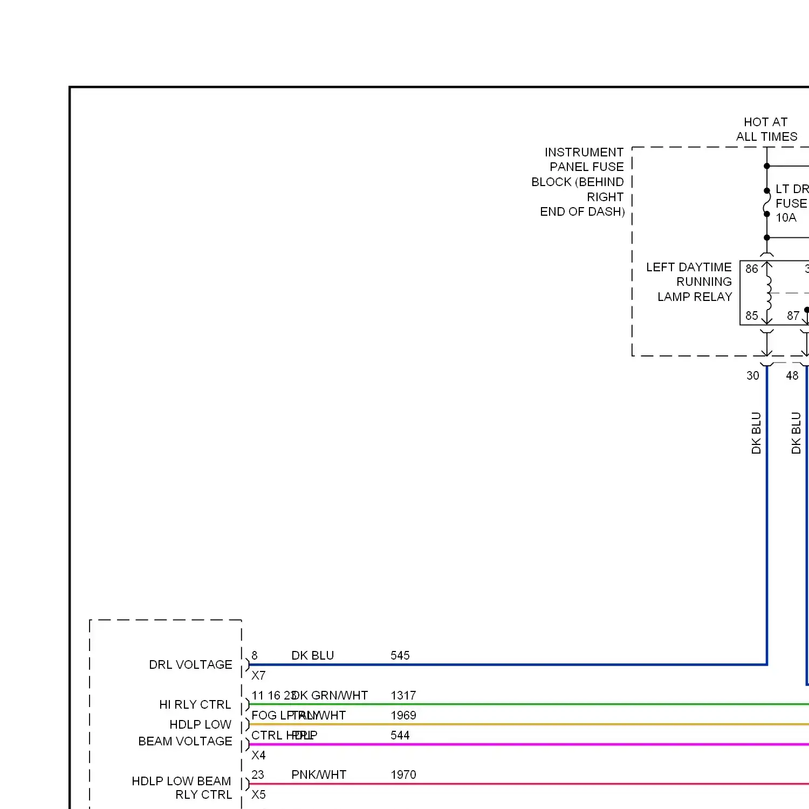This screenshot has width=809, height=809.
Task: Click vertical DK BLU label on pin 48 wire
Action: 796,433
